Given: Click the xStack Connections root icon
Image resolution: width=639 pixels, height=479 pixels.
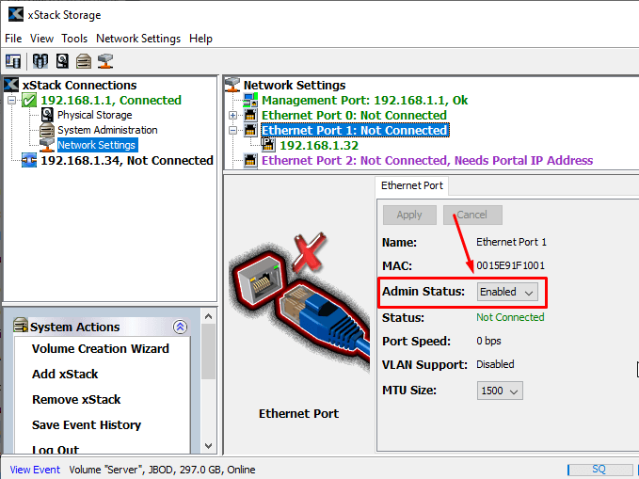Looking at the screenshot, I should coord(11,85).
